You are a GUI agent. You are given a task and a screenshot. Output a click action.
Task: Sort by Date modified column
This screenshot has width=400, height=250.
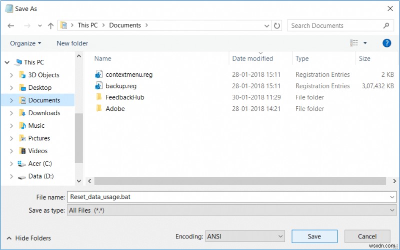[252, 58]
